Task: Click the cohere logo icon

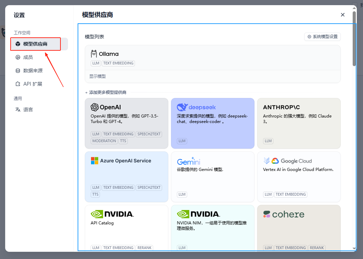Action: (x=267, y=214)
